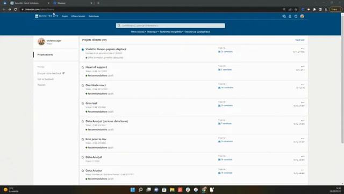Bookmark this page with the star icon
Screen dimensions: 344x194
(296, 10)
